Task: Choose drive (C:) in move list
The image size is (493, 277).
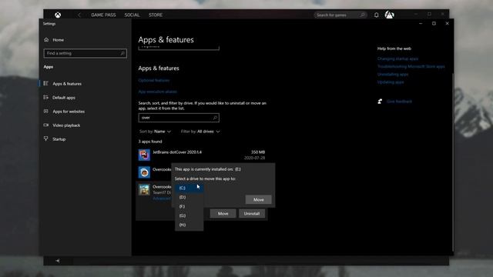Action: (189, 188)
